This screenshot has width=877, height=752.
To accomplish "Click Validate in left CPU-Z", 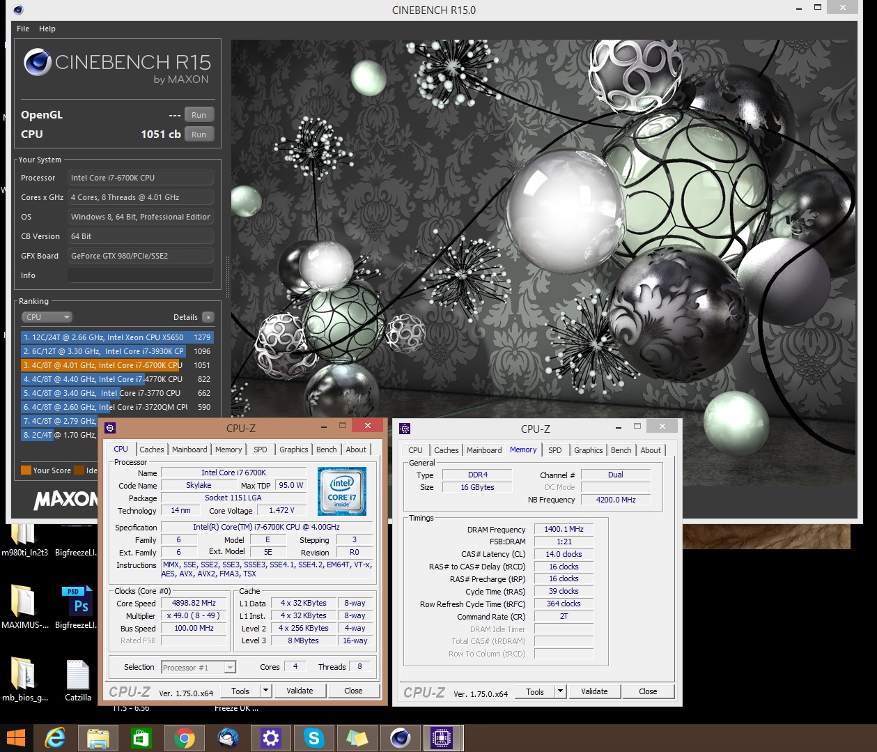I will click(x=300, y=691).
